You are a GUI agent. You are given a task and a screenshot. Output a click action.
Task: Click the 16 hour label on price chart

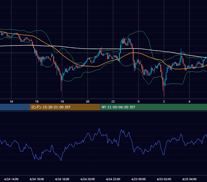click(x=37, y=102)
